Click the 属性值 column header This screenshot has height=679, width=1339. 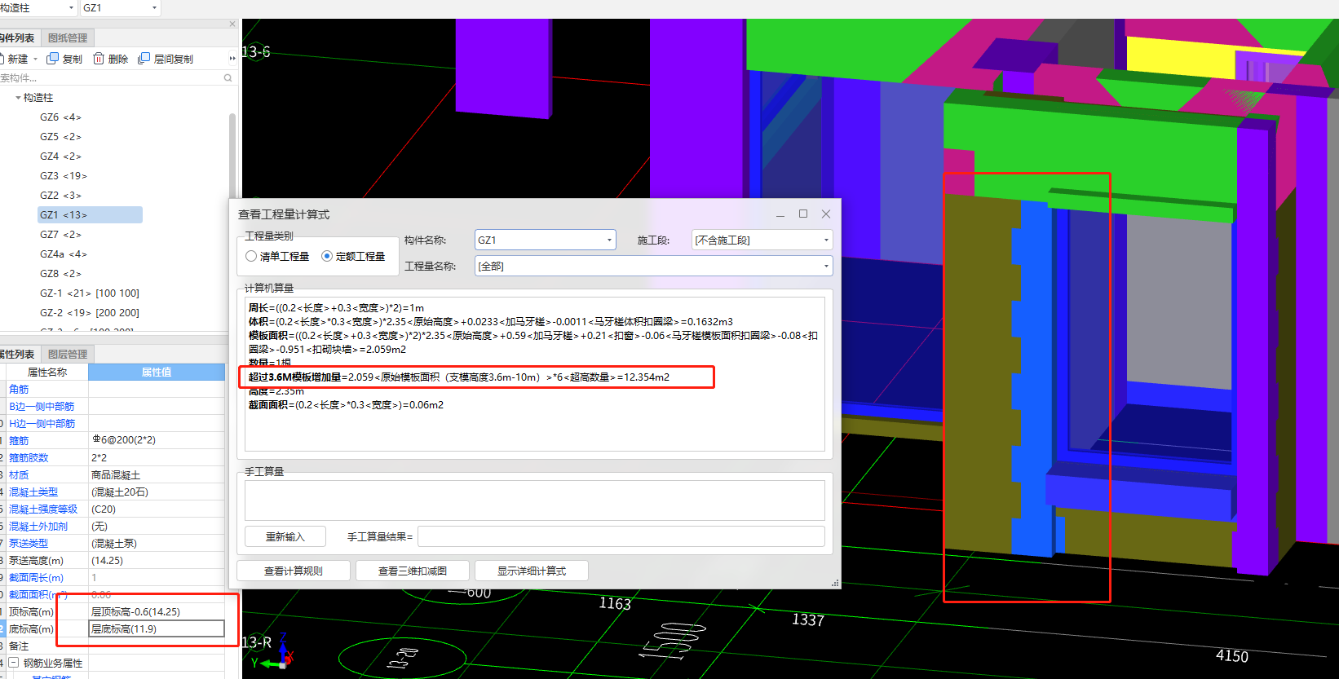pos(157,372)
